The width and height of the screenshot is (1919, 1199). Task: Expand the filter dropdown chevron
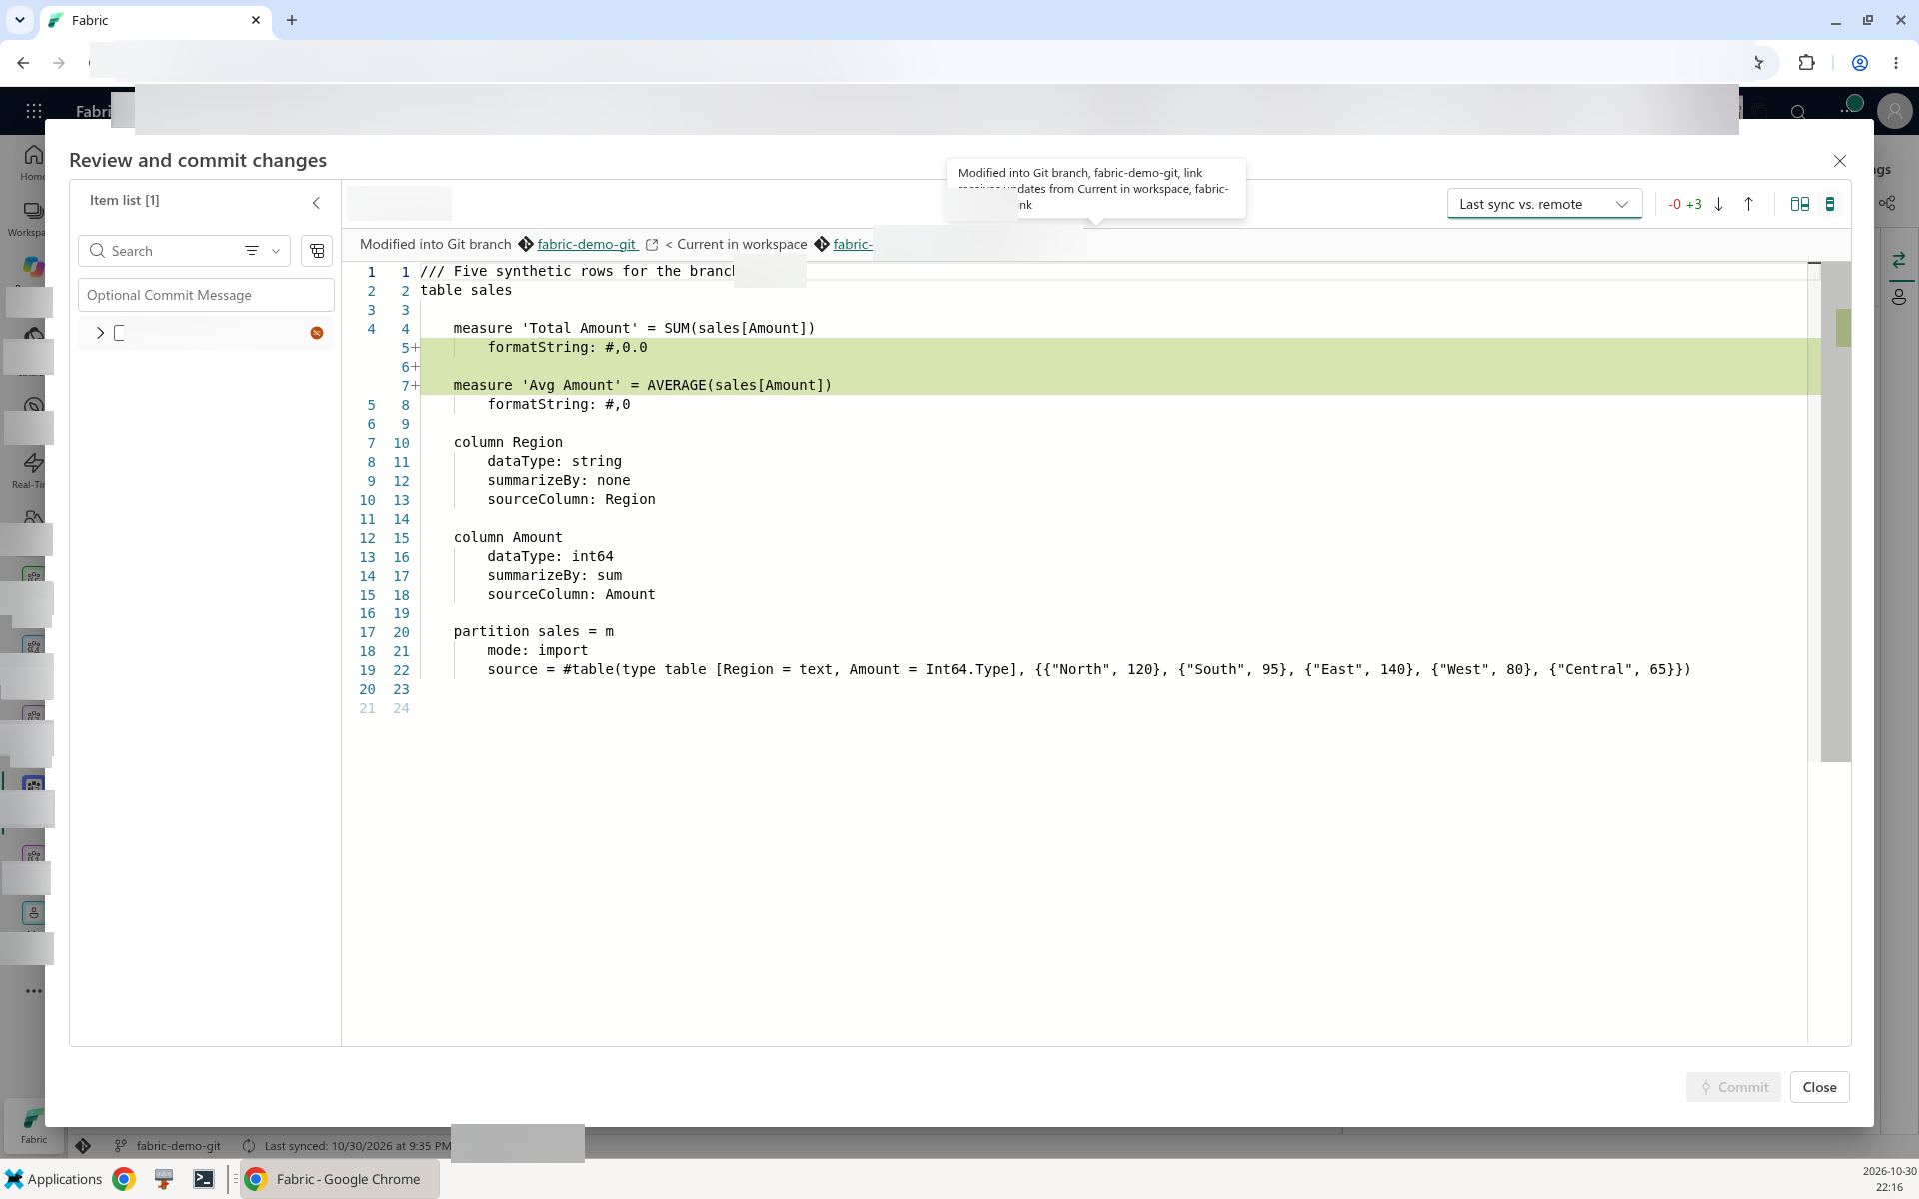pos(276,251)
